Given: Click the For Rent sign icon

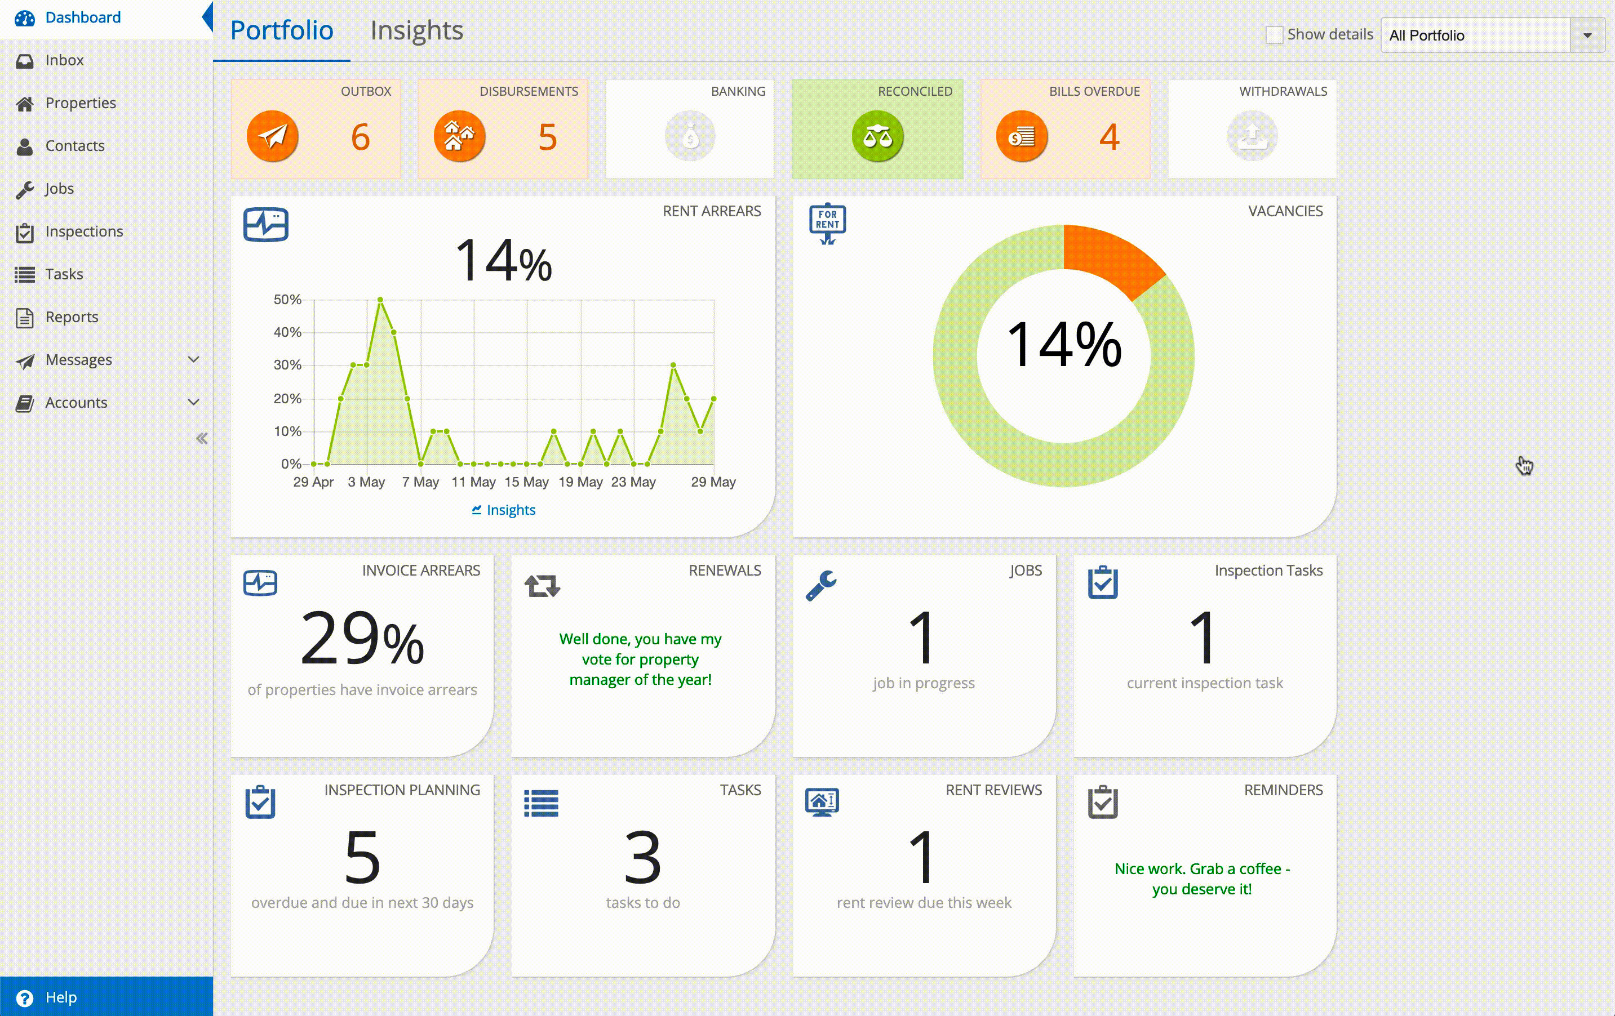Looking at the screenshot, I should coord(828,224).
